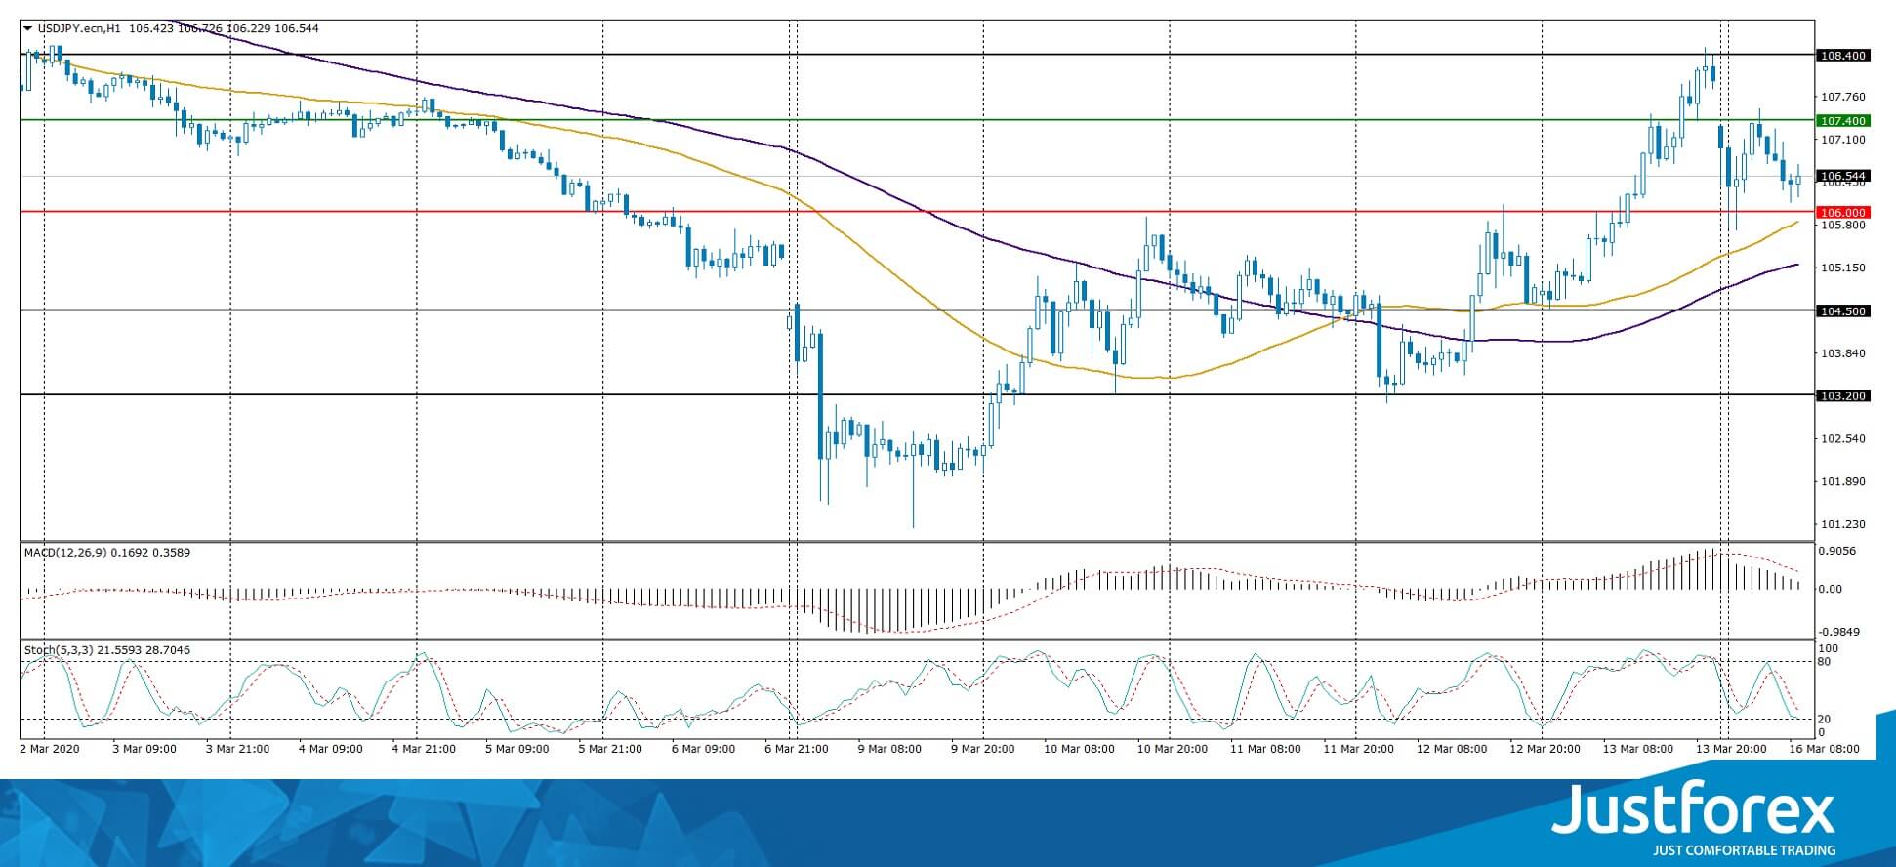Click the 5 Mar 09:00 time label
The height and width of the screenshot is (867, 1896).
(516, 749)
